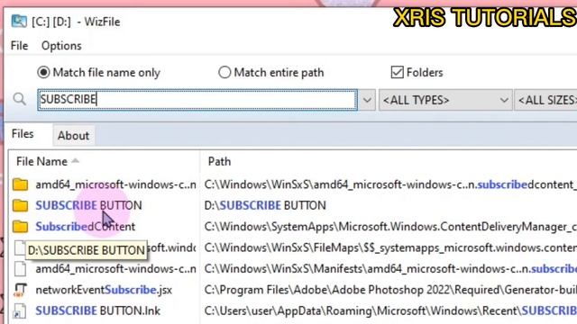The width and height of the screenshot is (577, 324).
Task: Click first row amd64_microsoft-windows folder name
Action: (x=116, y=184)
